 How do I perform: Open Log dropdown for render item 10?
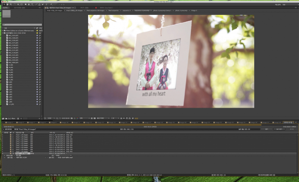(64, 155)
